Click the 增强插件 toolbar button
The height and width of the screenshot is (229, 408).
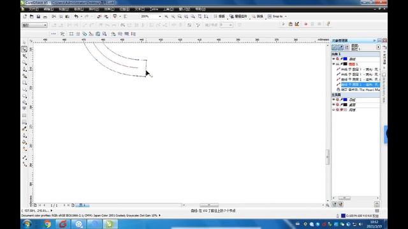click(x=238, y=17)
